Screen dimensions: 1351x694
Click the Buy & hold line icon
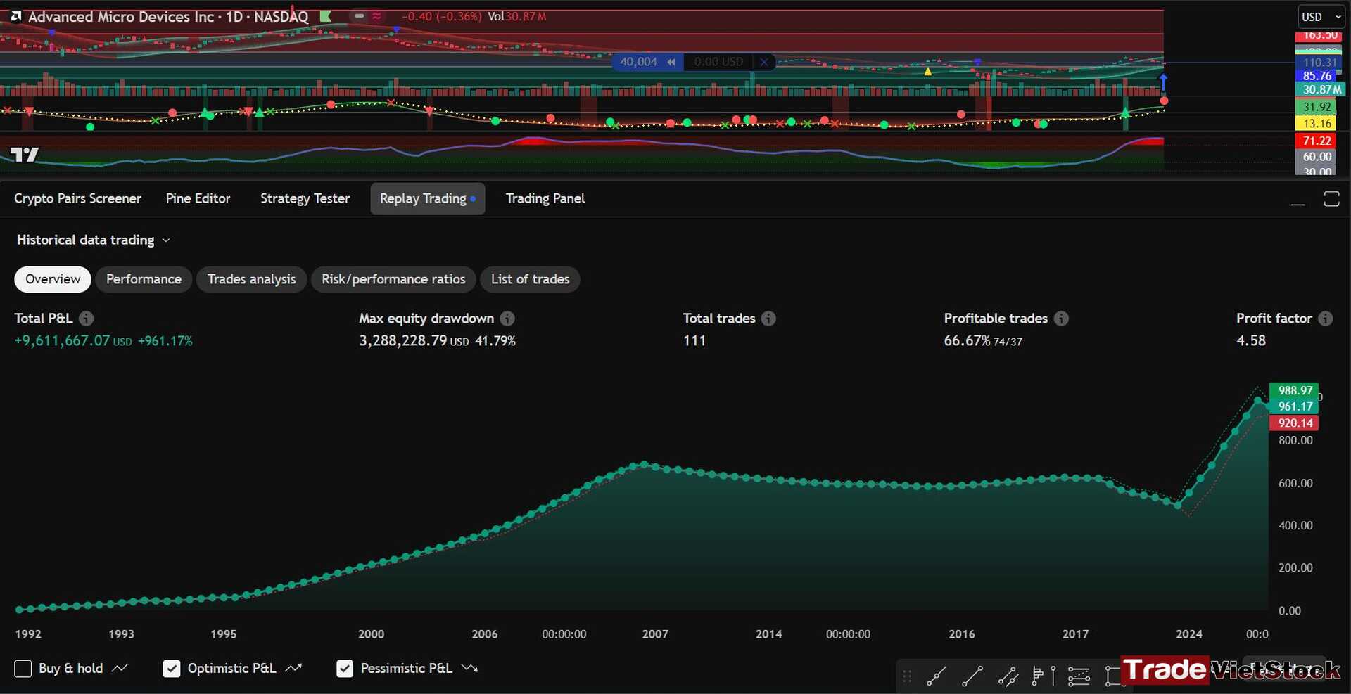click(120, 668)
